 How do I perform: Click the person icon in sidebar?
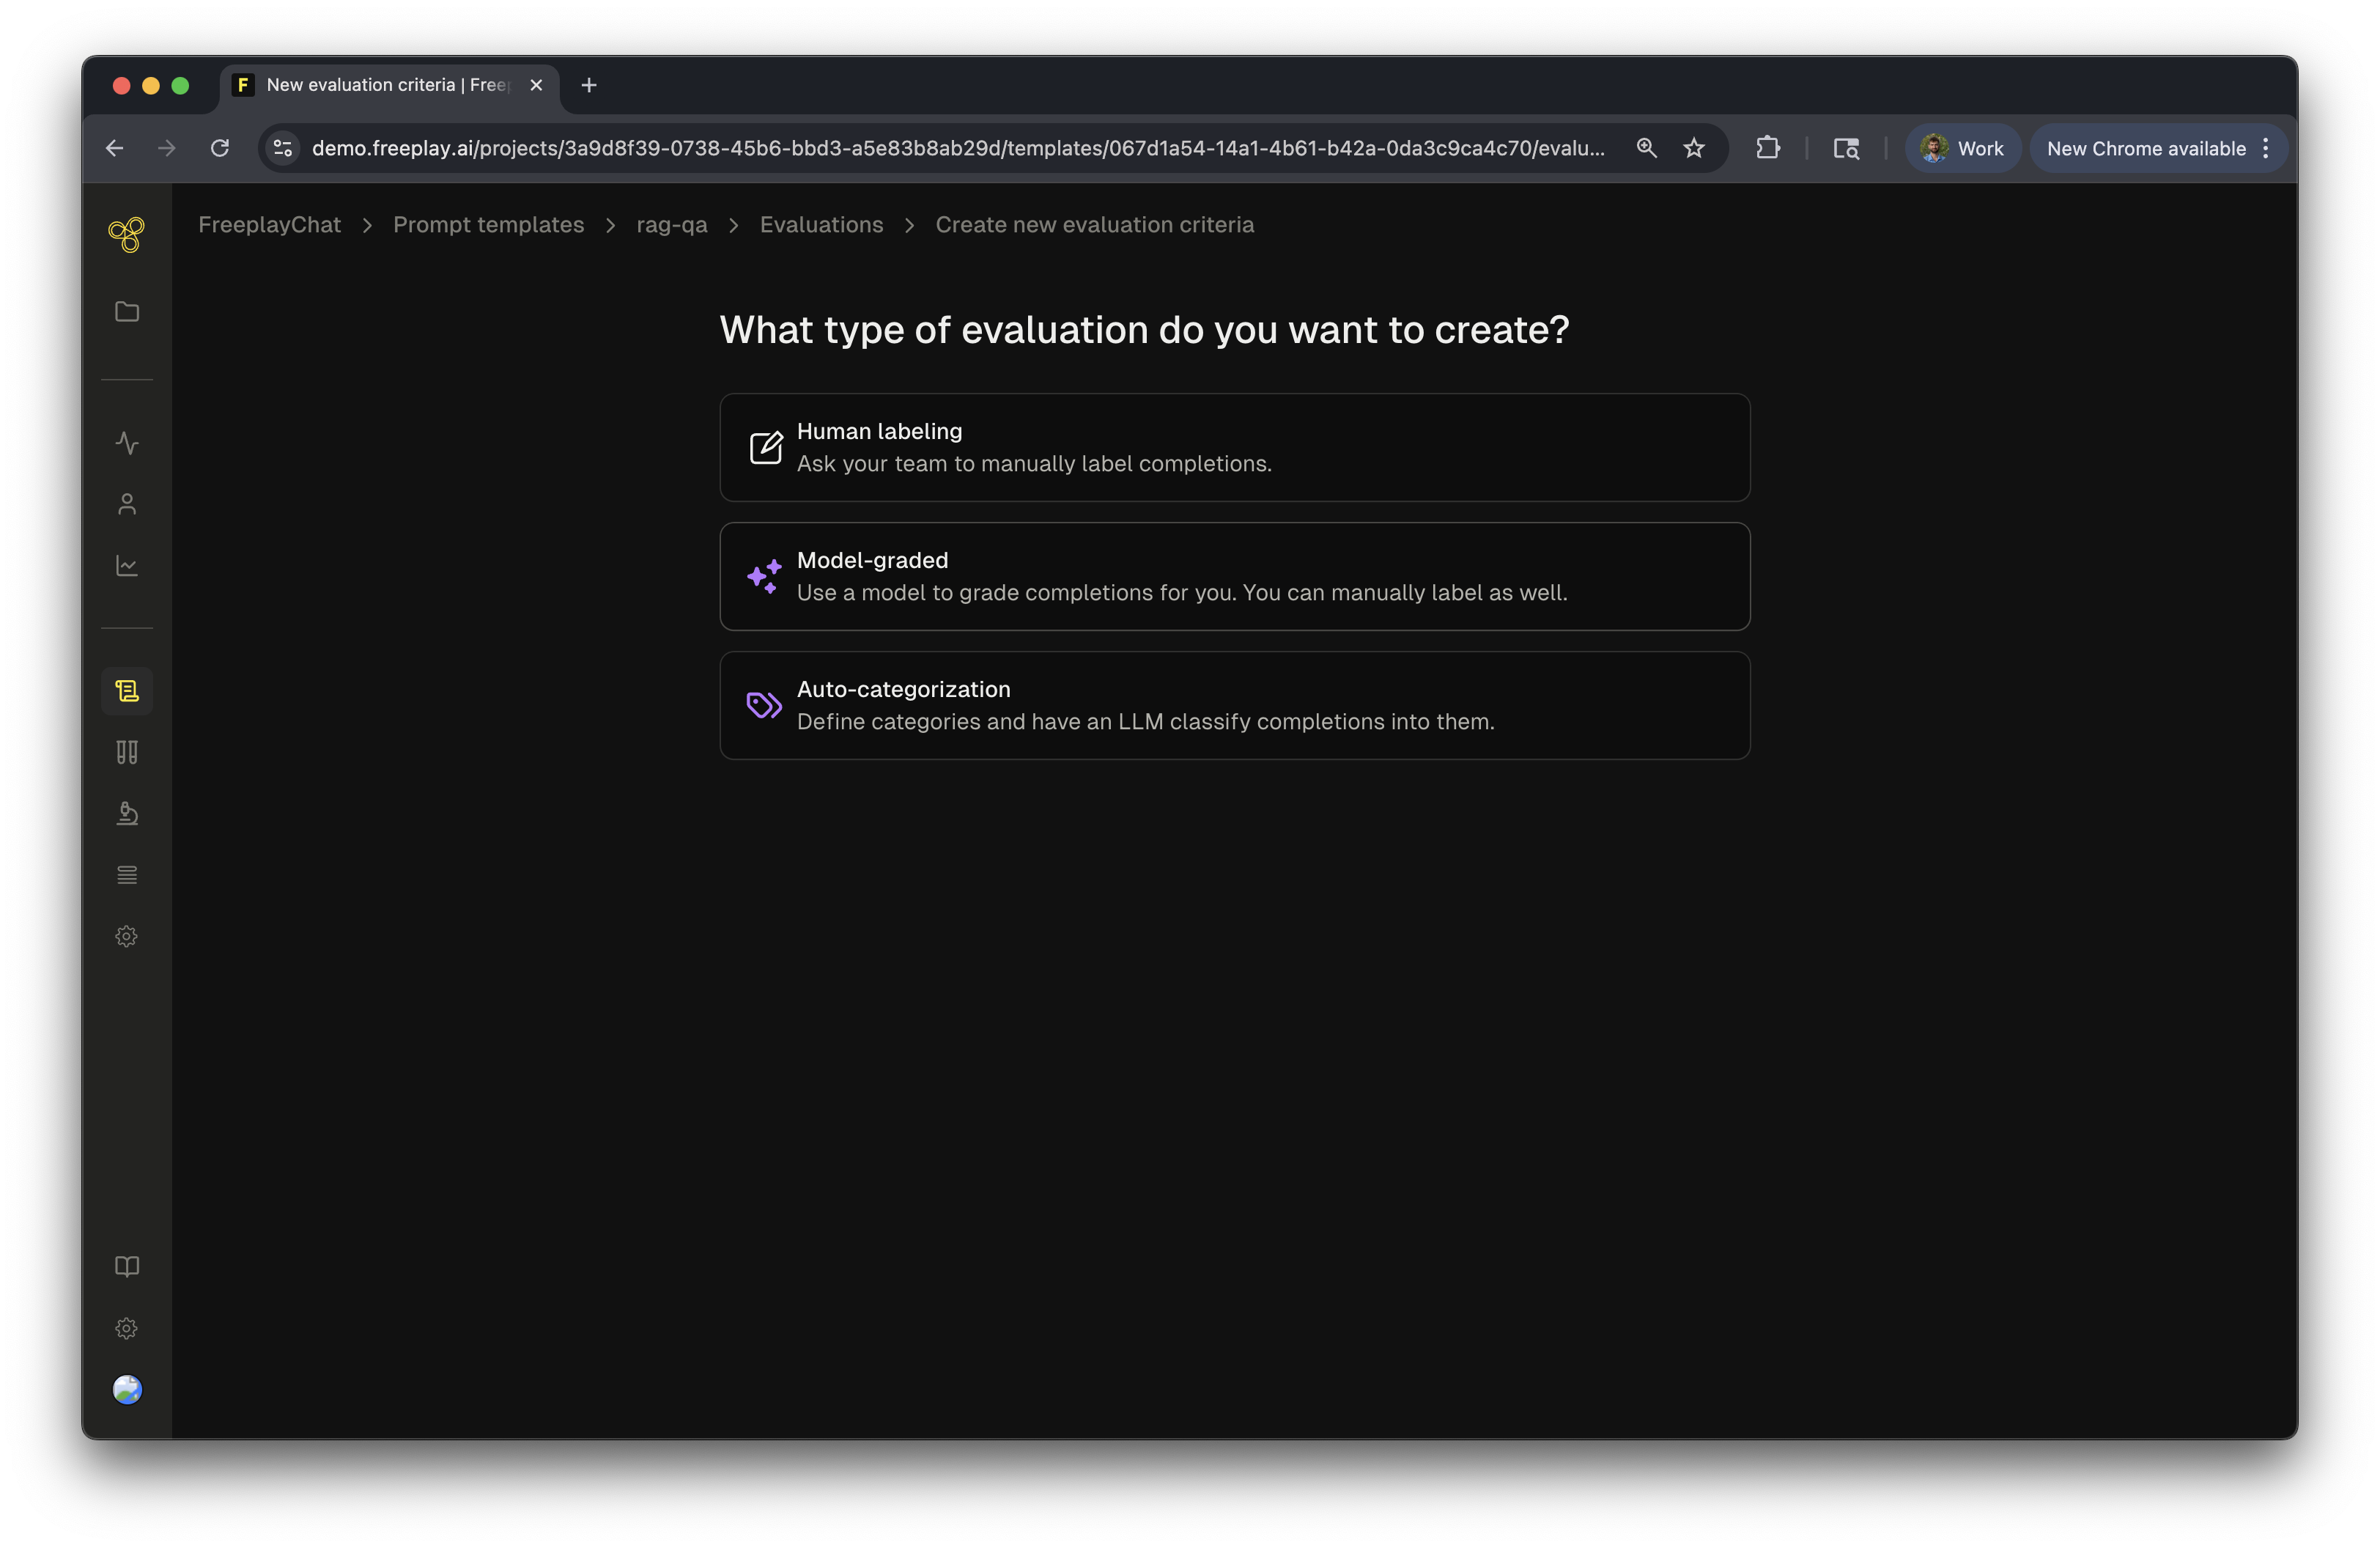pos(127,504)
